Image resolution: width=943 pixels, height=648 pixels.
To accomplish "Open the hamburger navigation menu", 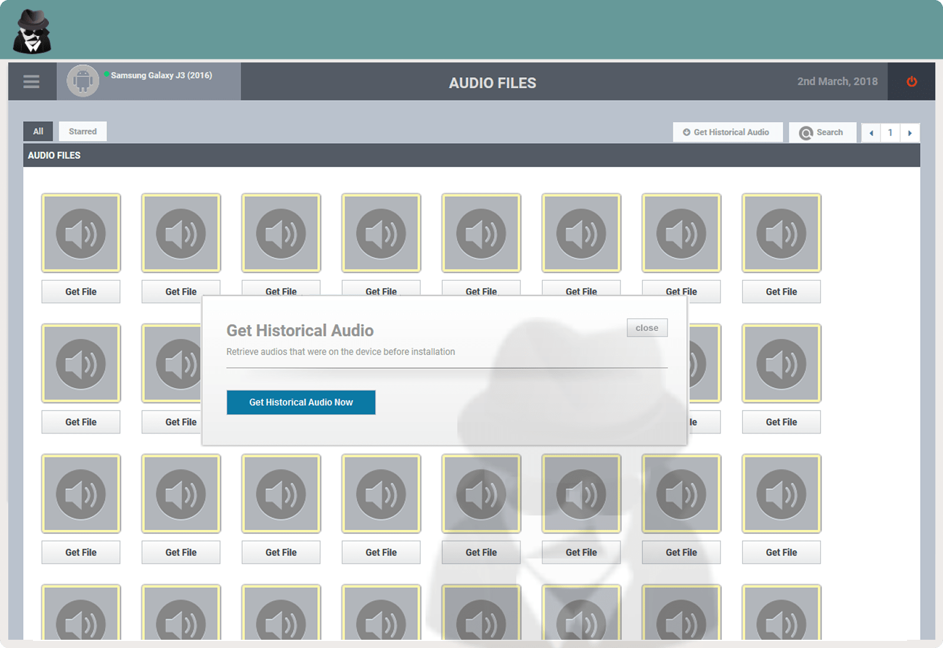I will pyautogui.click(x=31, y=81).
